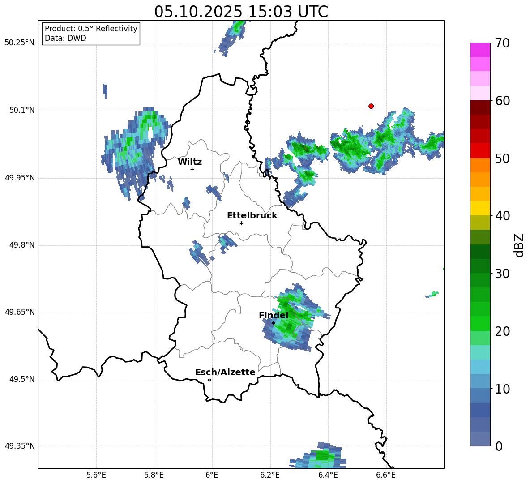Click 'Product: 0.5° Reflectivity' legend text
Screen dimensions: 530x484
tap(91, 28)
